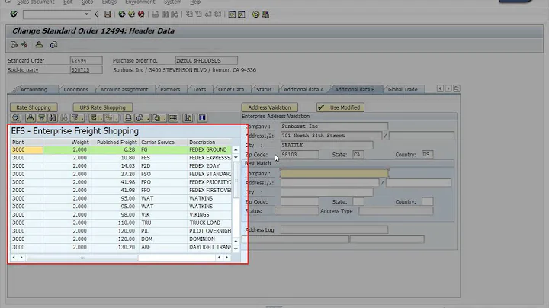549x308 pixels.
Task: Click the Purchase order no. field
Action: pos(206,60)
